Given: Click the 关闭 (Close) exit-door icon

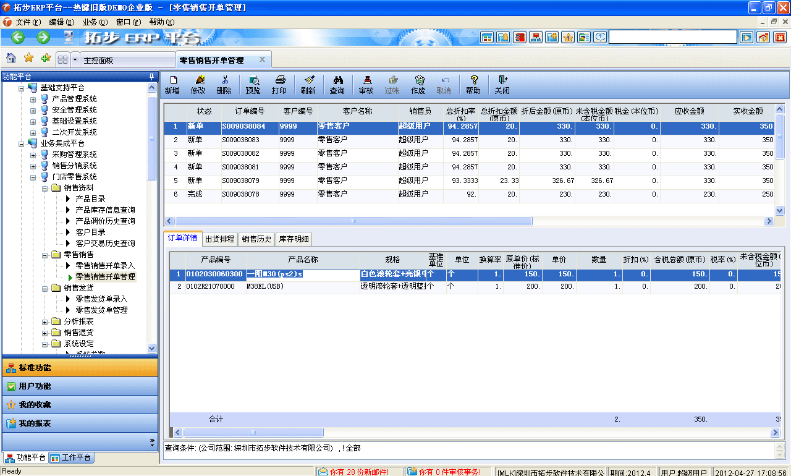Looking at the screenshot, I should tap(503, 84).
